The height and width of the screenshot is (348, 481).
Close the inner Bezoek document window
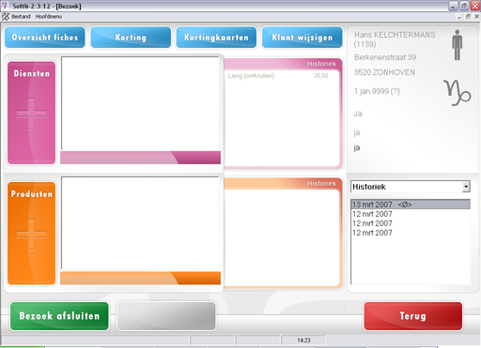tap(476, 17)
